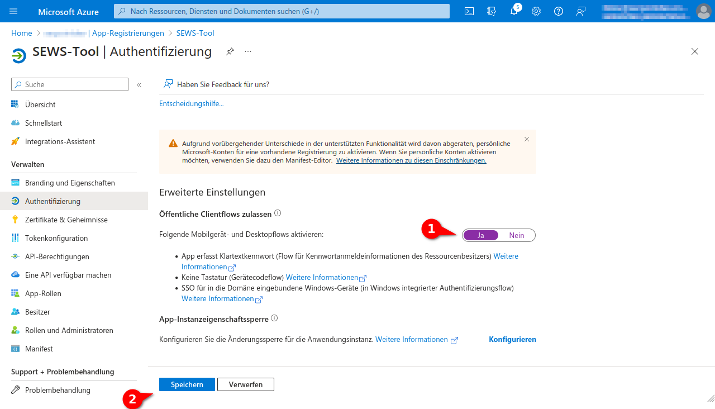Open the more options ellipsis
715x409 pixels.
(248, 51)
